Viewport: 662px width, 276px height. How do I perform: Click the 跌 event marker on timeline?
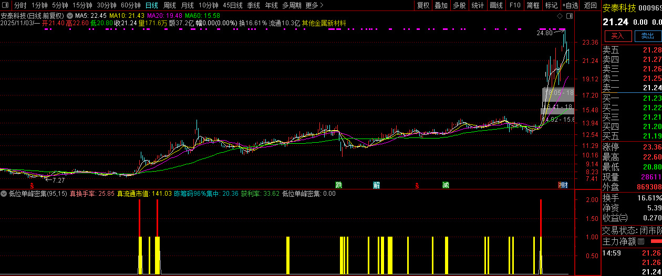point(339,185)
